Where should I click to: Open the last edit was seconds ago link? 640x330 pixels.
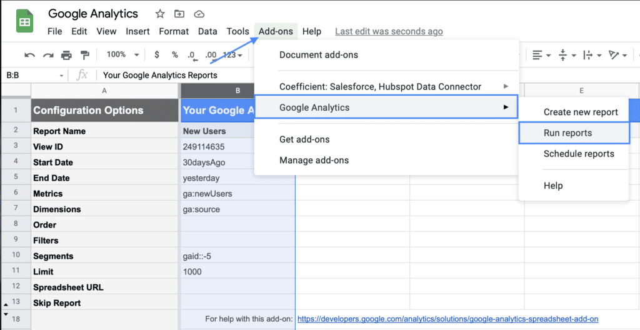[389, 31]
